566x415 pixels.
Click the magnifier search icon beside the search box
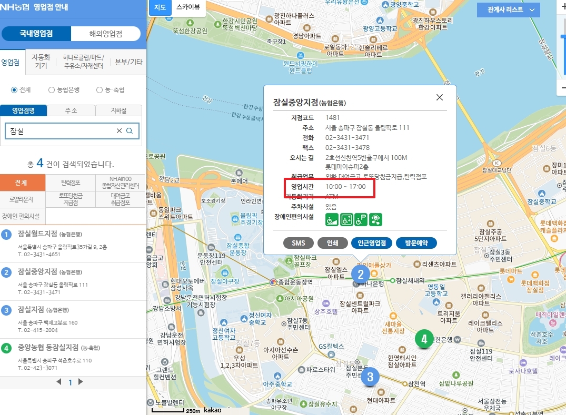coord(130,130)
